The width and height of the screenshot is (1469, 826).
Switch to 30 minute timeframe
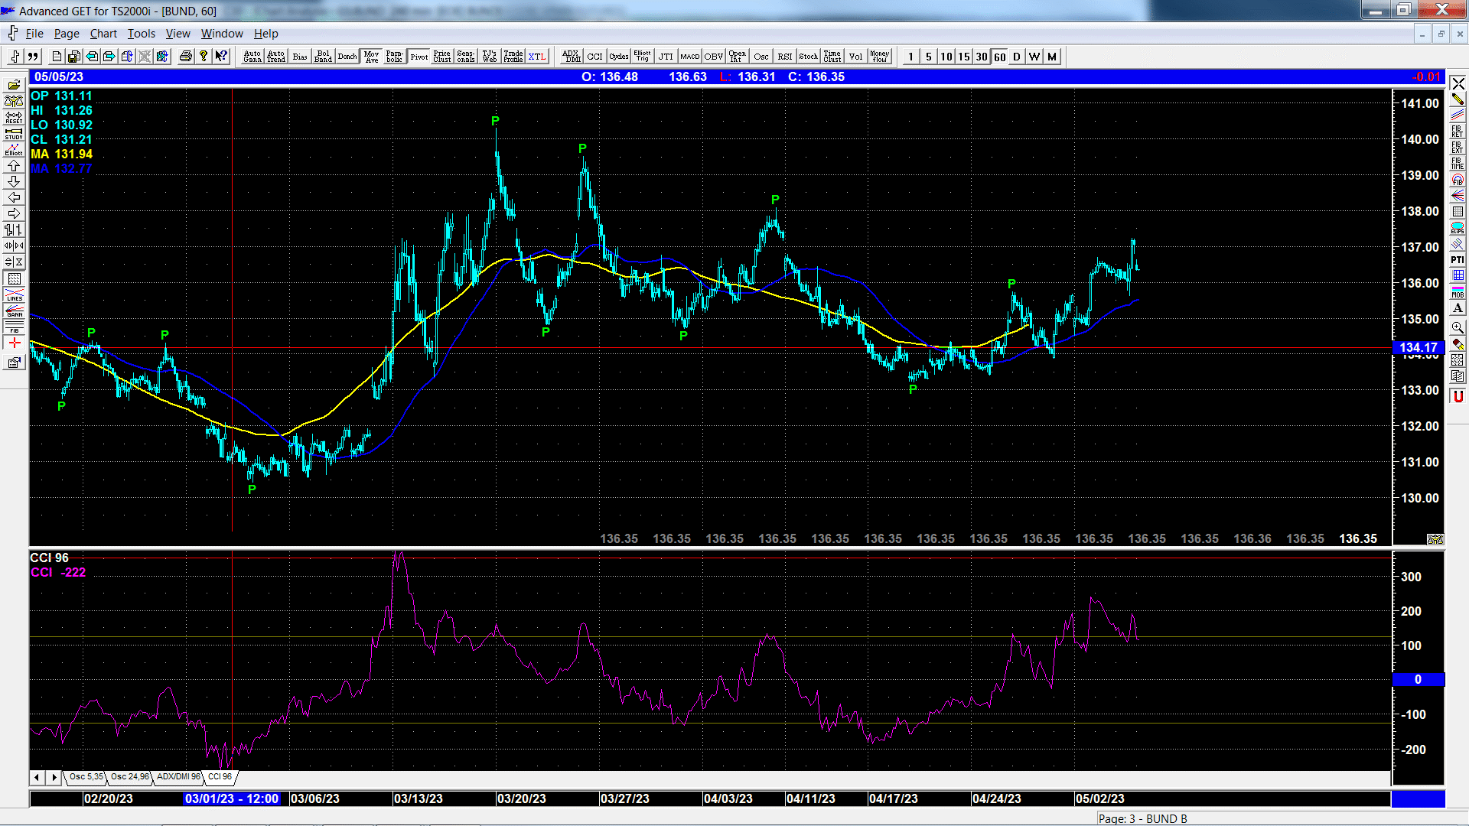982,57
